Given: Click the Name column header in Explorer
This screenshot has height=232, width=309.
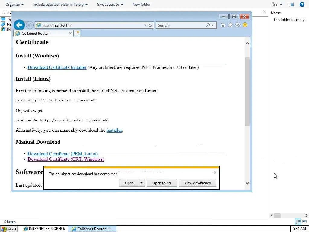Looking at the screenshot, I should 276,13.
